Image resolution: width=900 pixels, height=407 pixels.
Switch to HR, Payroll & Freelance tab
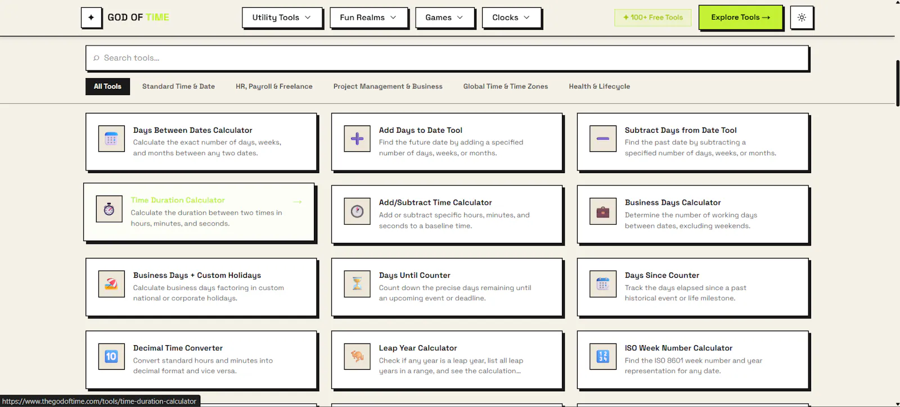click(274, 87)
